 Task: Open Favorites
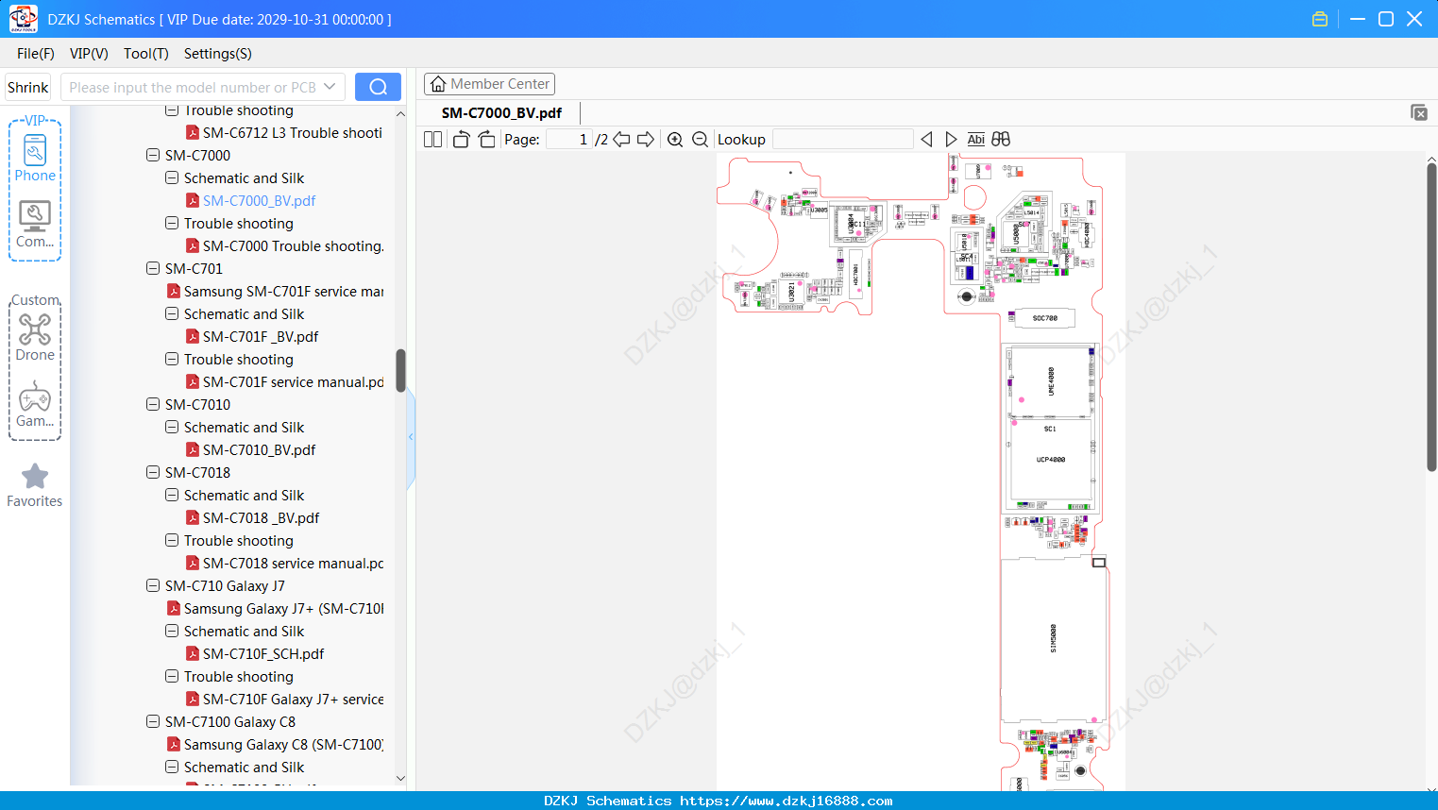[35, 486]
